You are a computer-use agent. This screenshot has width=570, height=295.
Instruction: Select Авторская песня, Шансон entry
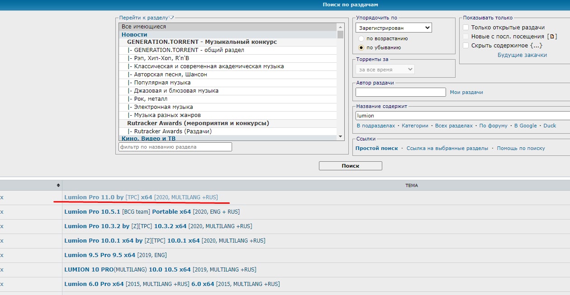pyautogui.click(x=228, y=75)
